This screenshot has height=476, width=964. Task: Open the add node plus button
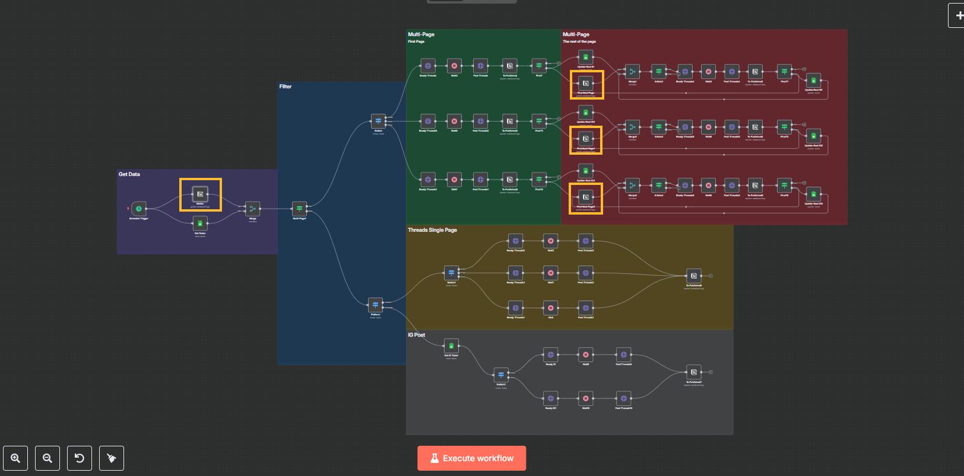(x=957, y=15)
